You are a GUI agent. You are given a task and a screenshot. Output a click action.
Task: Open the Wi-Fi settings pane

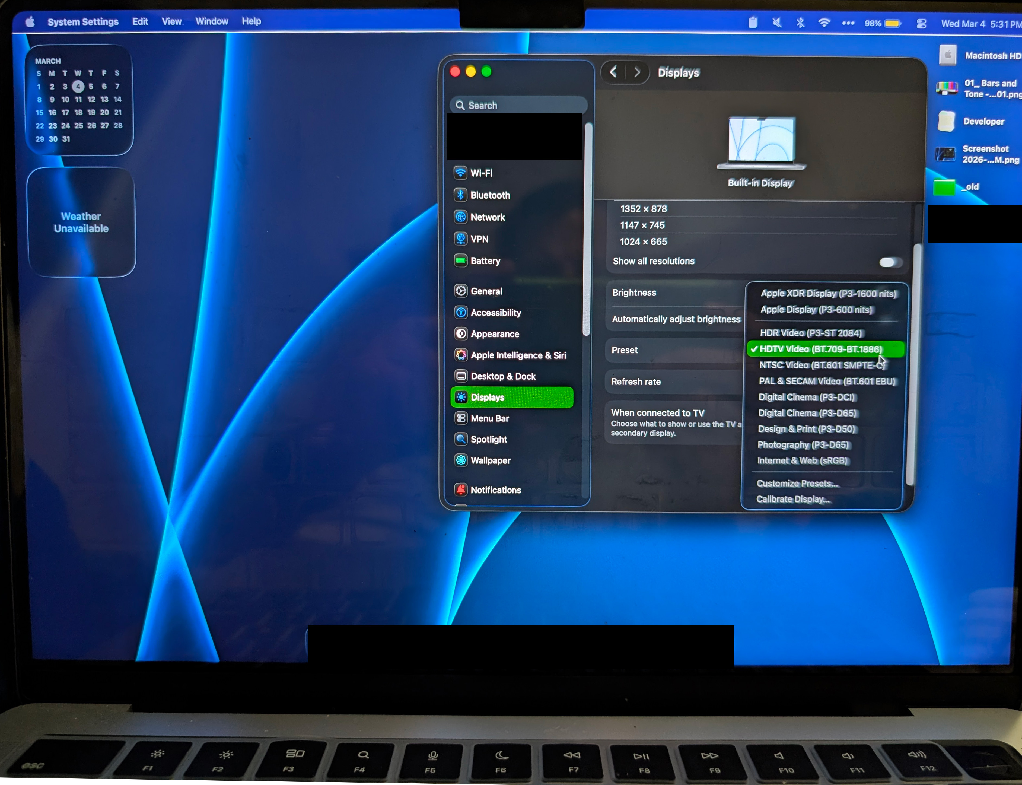481,173
